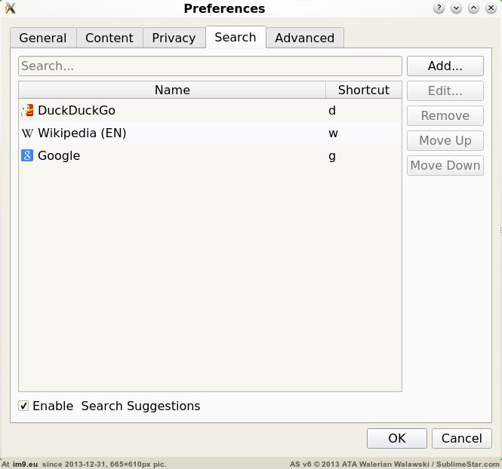Confirm with the OK button
The height and width of the screenshot is (469, 502).
point(397,438)
